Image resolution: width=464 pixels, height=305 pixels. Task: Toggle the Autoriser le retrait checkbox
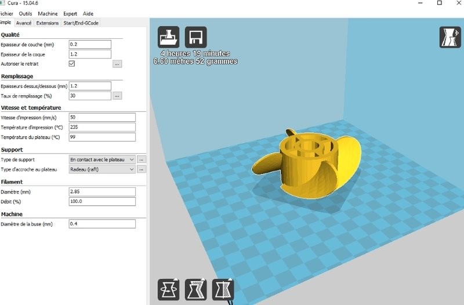(x=72, y=64)
